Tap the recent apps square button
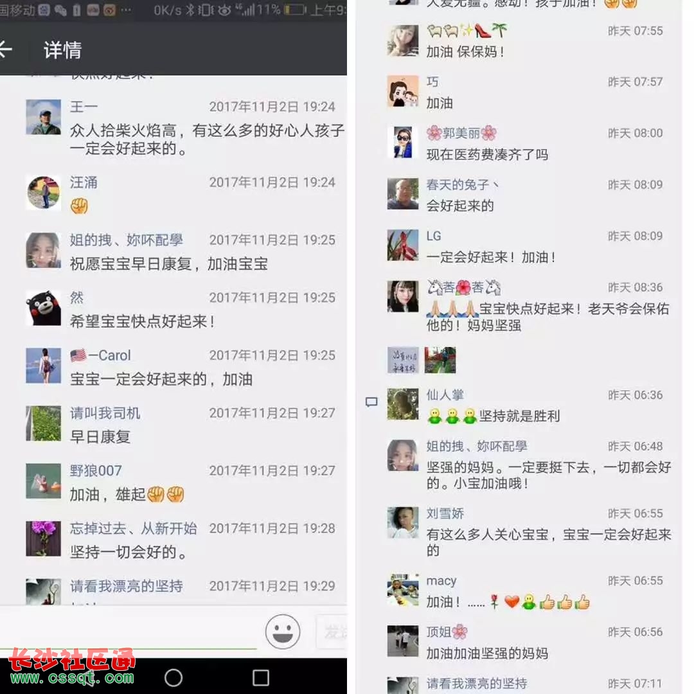The width and height of the screenshot is (694, 694). tap(261, 678)
